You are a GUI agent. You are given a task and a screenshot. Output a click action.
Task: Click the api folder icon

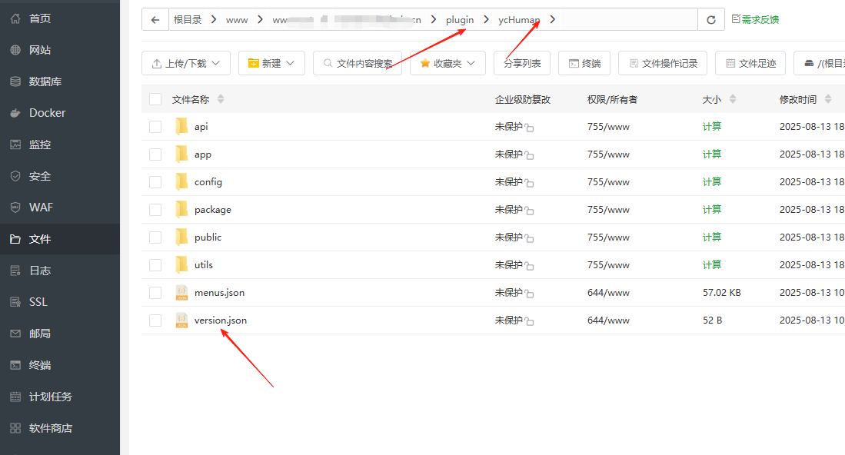point(181,127)
